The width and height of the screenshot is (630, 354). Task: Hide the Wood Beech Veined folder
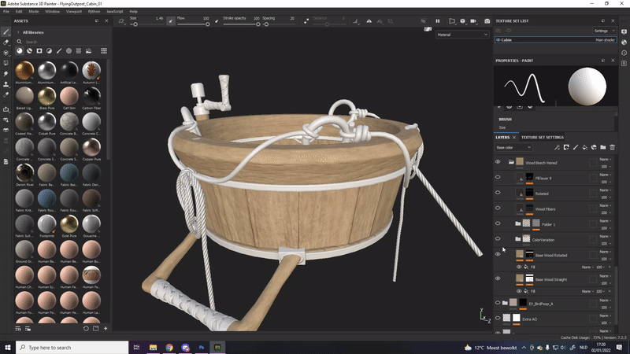(x=498, y=162)
